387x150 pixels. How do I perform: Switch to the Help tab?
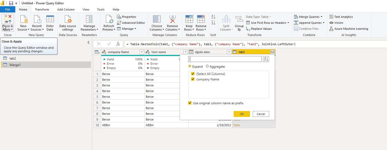click(x=116, y=9)
